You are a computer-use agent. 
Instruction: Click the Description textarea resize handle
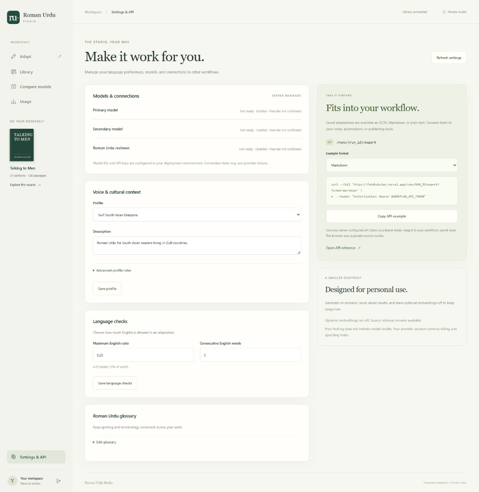(x=299, y=252)
